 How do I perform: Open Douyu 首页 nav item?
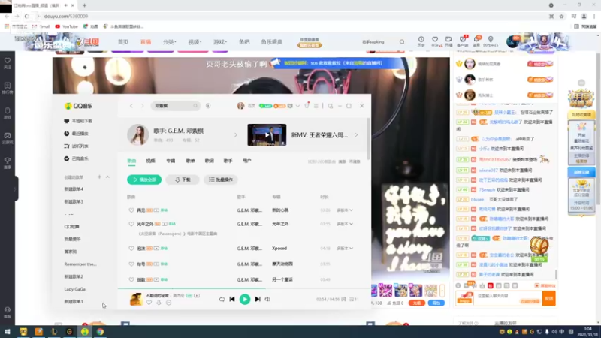pos(123,42)
